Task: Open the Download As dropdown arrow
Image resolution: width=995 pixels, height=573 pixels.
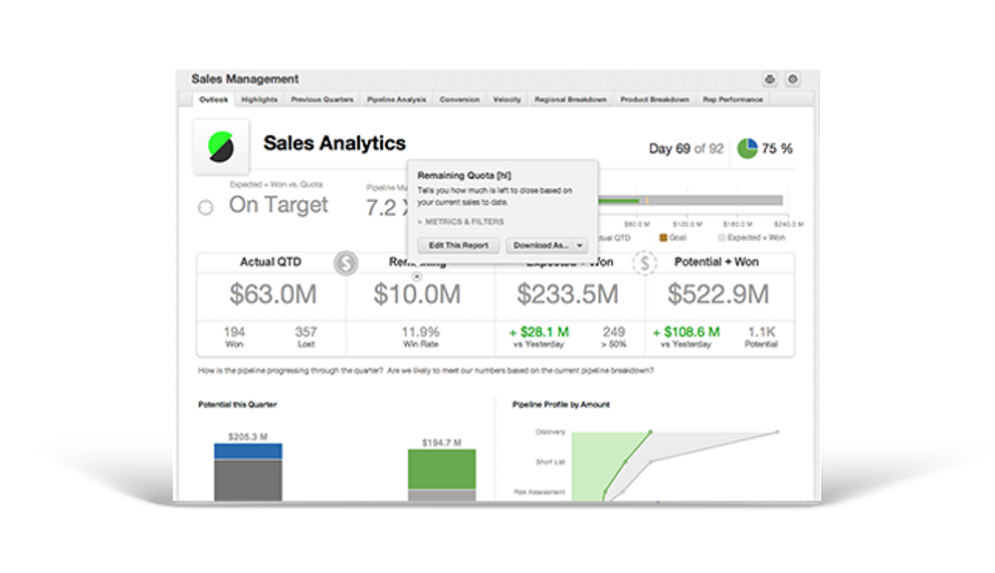Action: click(580, 246)
